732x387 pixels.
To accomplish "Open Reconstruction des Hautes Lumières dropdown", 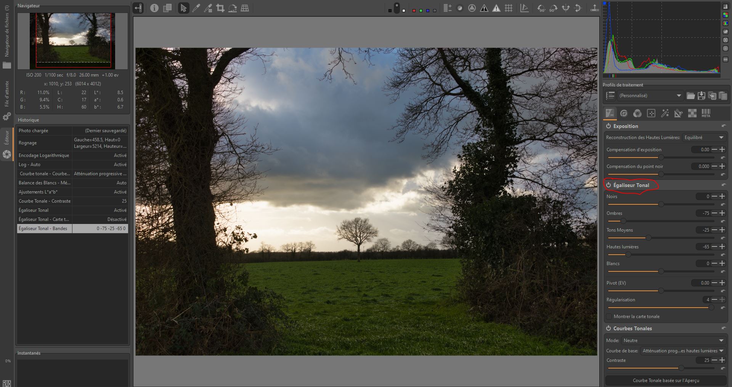I will pos(704,138).
